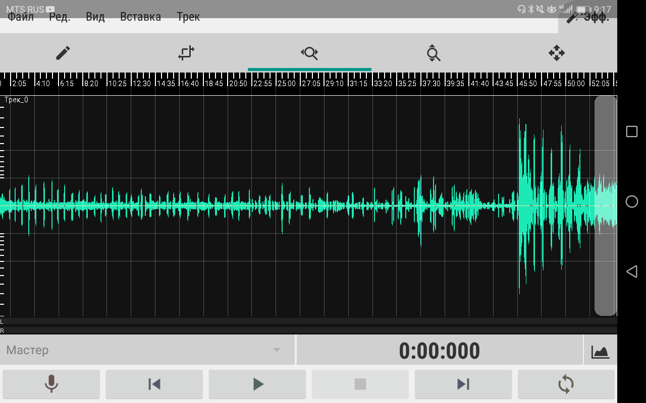The image size is (646, 403).
Task: Select the pencil edit tool
Action: pyautogui.click(x=63, y=53)
